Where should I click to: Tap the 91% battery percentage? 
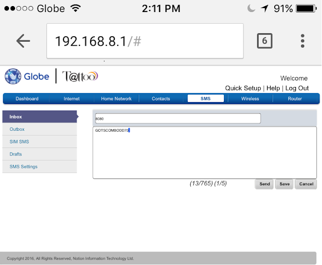283,9
